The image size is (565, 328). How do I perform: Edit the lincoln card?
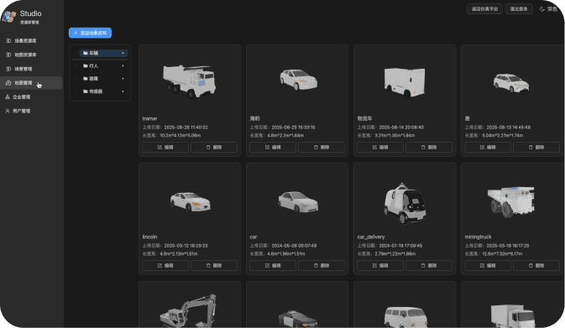[165, 266]
